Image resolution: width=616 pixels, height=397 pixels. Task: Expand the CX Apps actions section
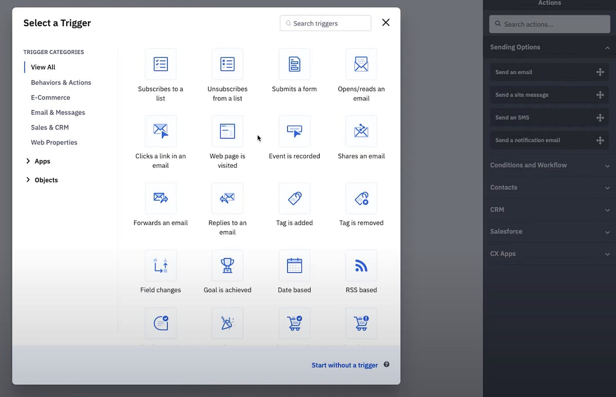tap(607, 254)
